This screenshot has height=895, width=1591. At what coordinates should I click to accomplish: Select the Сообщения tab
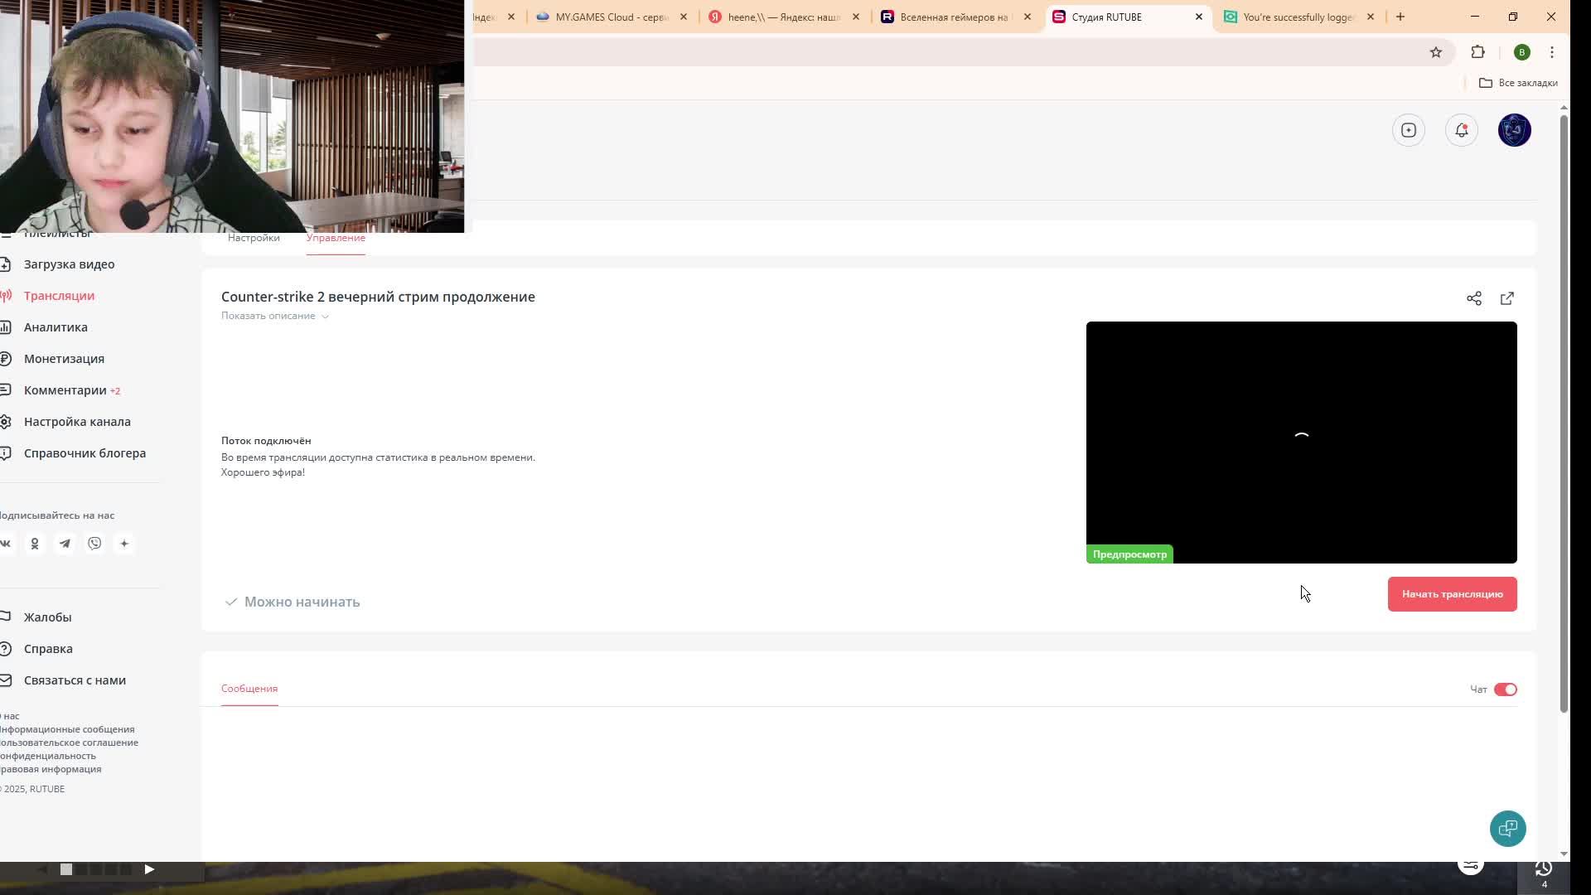coord(249,689)
